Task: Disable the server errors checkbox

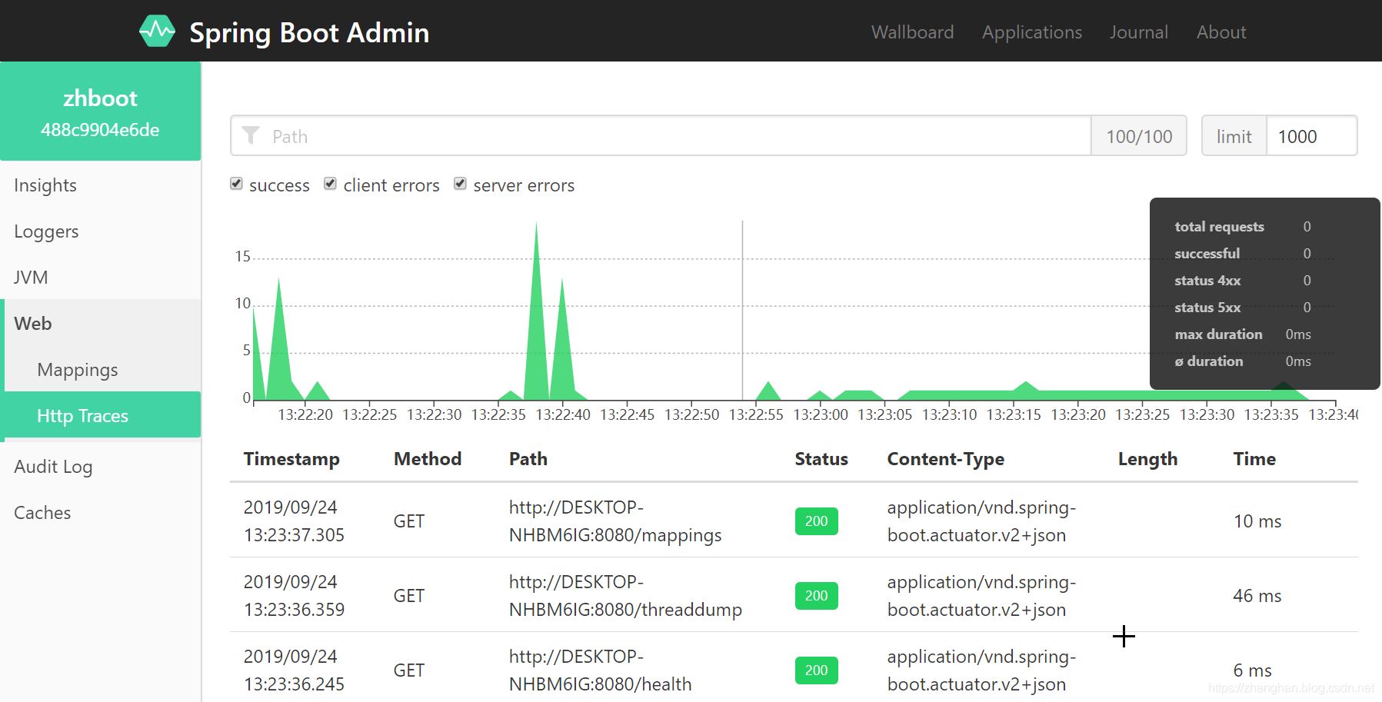Action: point(459,183)
